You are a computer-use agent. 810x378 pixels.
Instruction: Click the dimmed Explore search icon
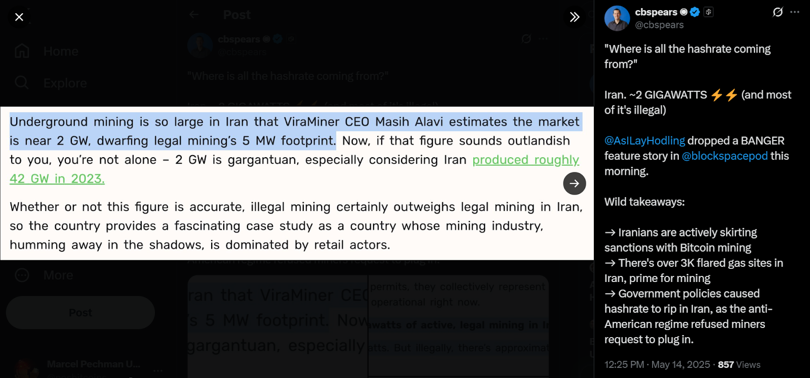22,82
